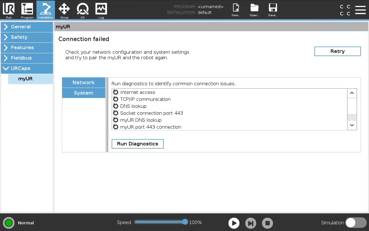
Task: Collapse the URCaps section
Action: (x=27, y=68)
